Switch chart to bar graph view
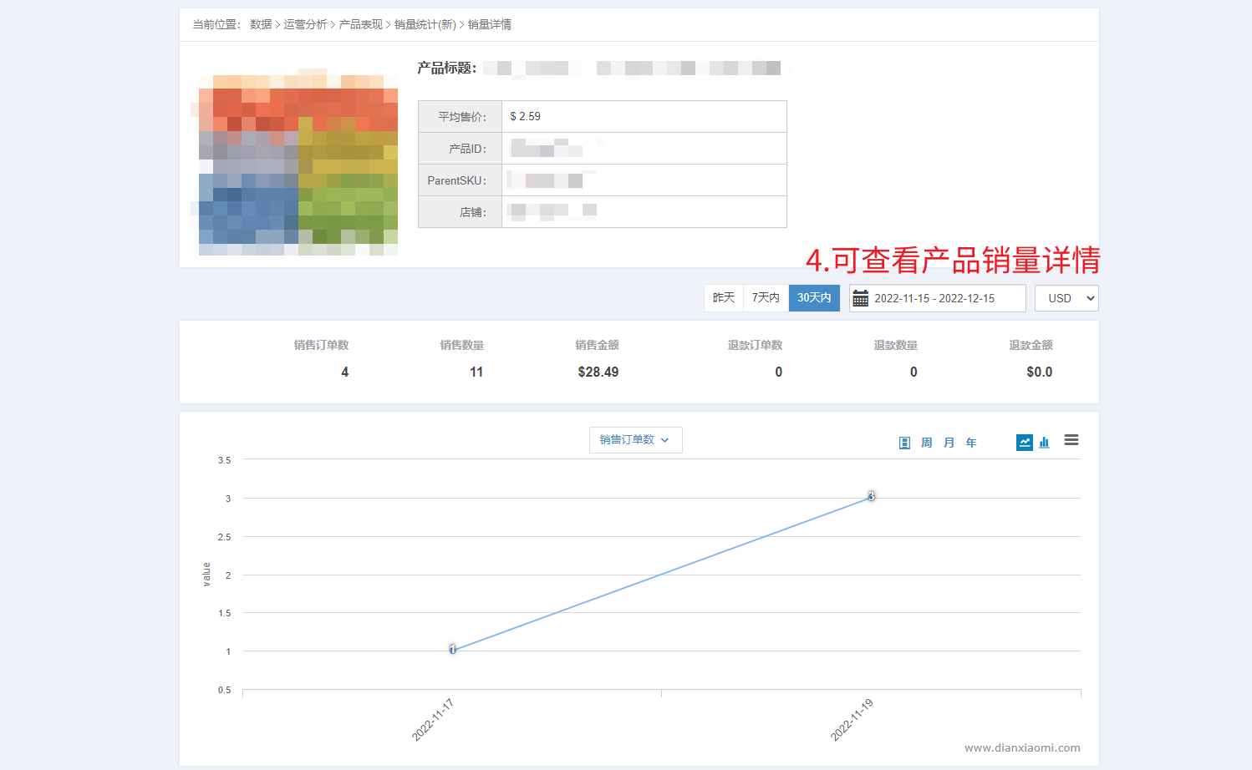Screen dimensions: 1252x770 [1044, 443]
